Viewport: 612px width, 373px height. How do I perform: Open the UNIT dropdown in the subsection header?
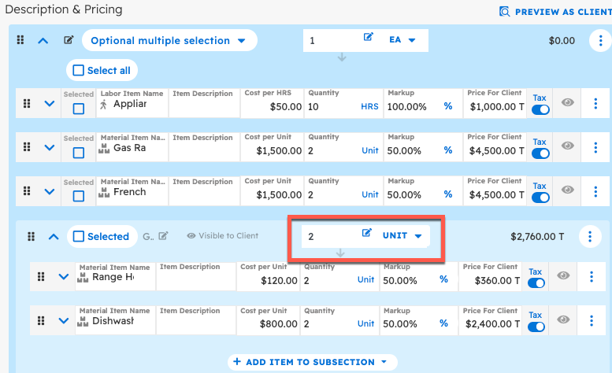402,235
